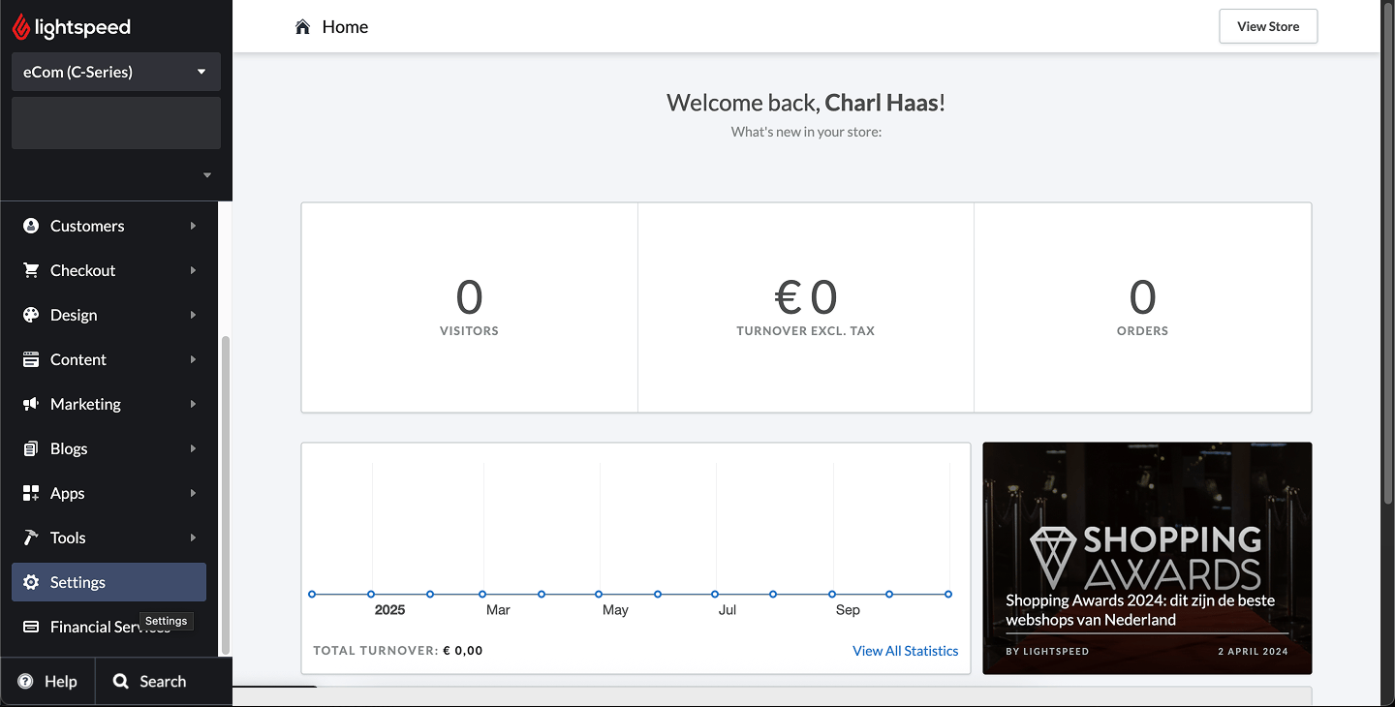Open the Customers menu
Image resolution: width=1395 pixels, height=707 pixels.
pos(108,226)
